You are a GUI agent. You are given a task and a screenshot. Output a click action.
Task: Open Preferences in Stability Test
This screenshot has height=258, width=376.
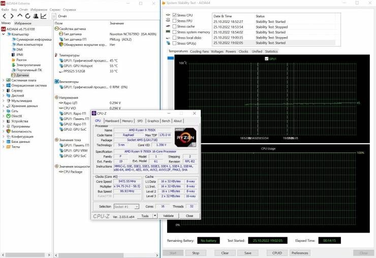click(x=300, y=253)
